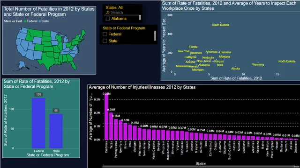Click the 88 data label above State bar
The width and height of the screenshot is (300, 168).
click(56, 111)
